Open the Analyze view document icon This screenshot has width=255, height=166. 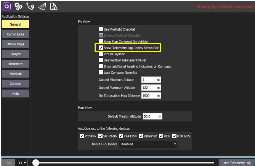(x=53, y=6)
